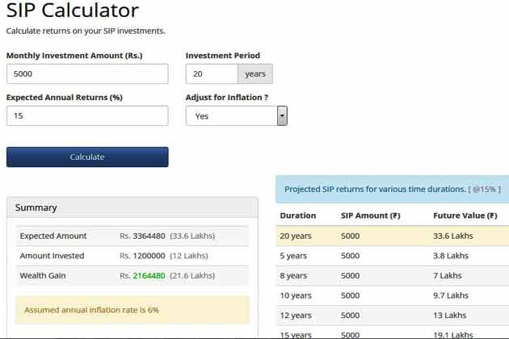Image resolution: width=509 pixels, height=339 pixels.
Task: Click the '(33.6 Lakhs)' summary text
Action: 192,236
